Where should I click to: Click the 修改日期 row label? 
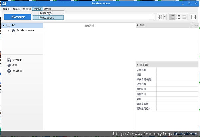pos(141,84)
